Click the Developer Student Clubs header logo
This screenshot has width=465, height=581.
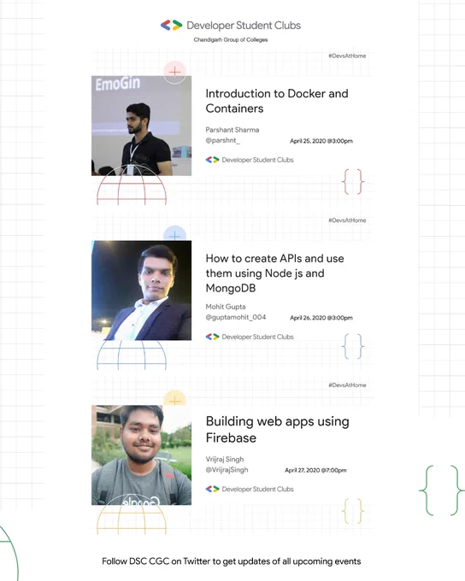(231, 25)
